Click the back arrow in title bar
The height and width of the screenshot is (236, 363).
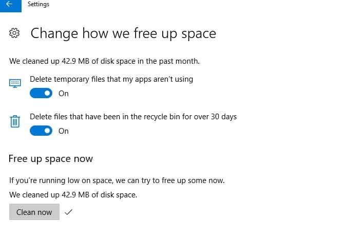[9, 5]
